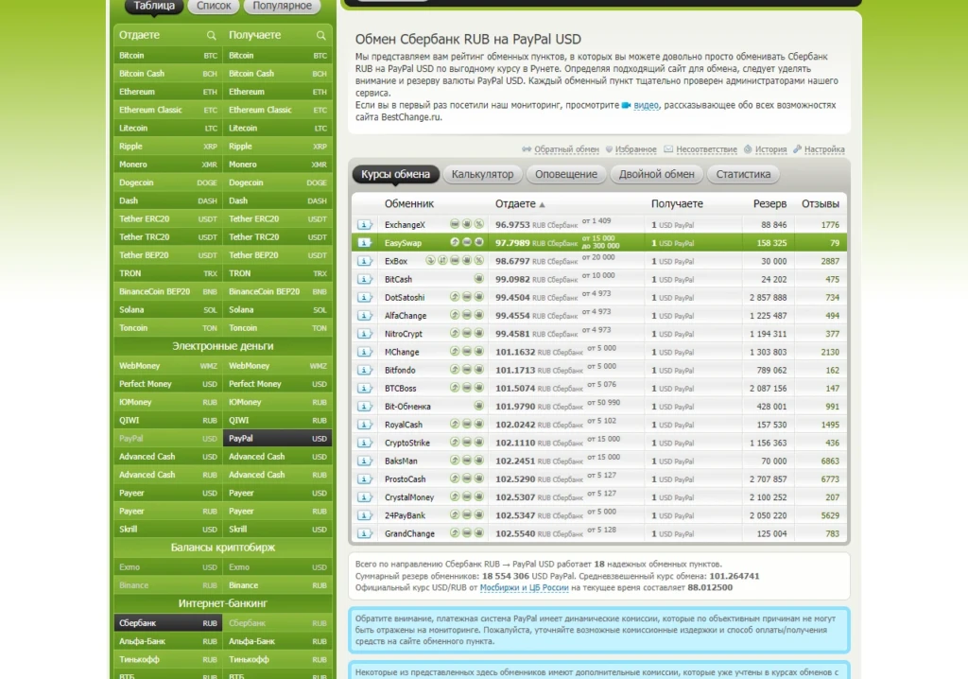968x679 pixels.
Task: Sort table by Отзывы column header
Action: 820,204
